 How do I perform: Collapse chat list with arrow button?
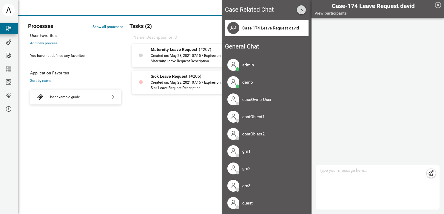tap(301, 10)
